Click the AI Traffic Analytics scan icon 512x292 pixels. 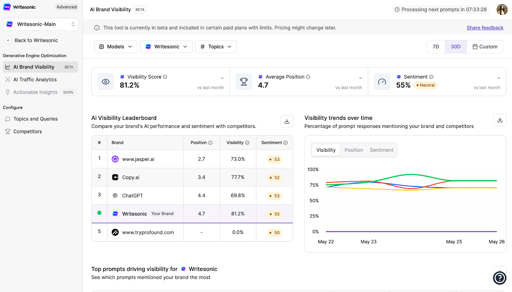(8, 80)
